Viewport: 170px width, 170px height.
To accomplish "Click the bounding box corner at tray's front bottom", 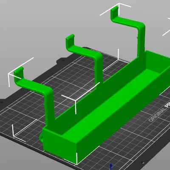I will (x=76, y=164).
